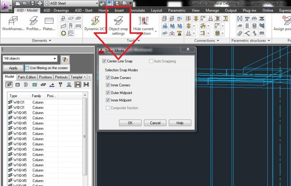Open the Plug-ins ribbon tab

(249, 11)
